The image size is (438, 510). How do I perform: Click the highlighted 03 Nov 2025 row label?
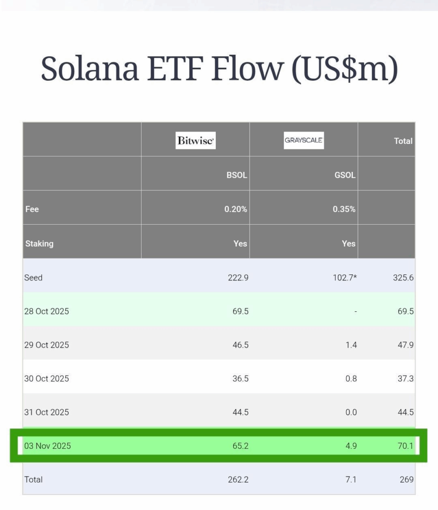pyautogui.click(x=47, y=446)
